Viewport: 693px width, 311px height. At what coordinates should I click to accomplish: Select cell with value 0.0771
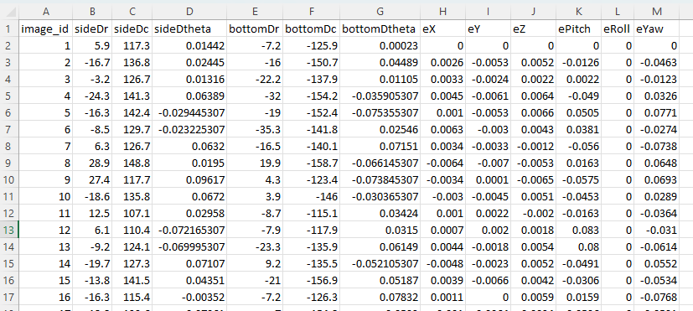[x=656, y=113]
